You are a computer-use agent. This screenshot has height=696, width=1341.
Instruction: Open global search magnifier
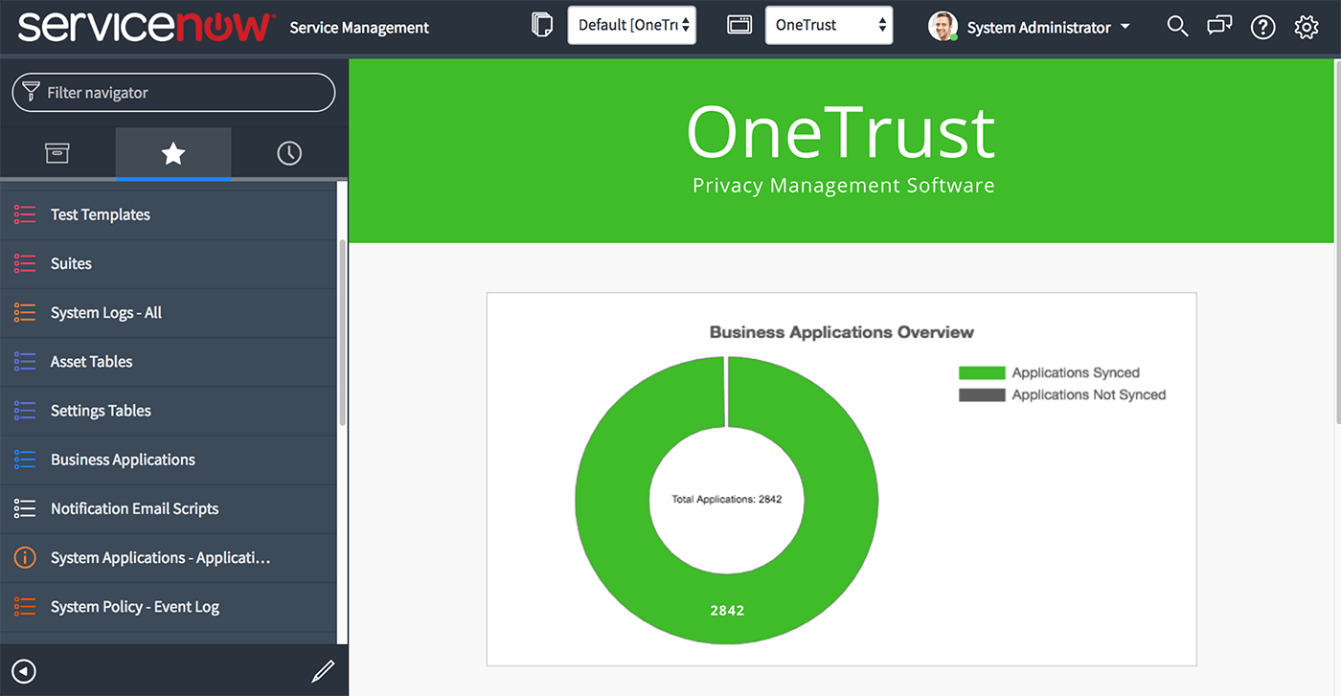(x=1177, y=27)
